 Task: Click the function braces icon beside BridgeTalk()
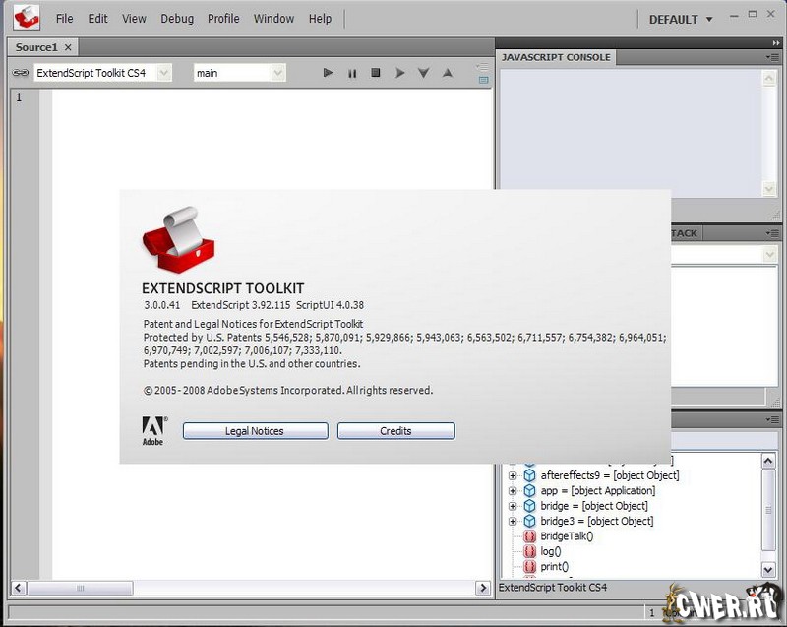[529, 536]
